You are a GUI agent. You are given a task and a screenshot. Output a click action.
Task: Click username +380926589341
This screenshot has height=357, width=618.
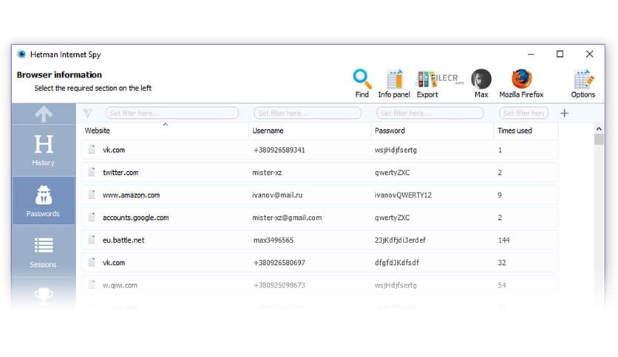coord(279,150)
